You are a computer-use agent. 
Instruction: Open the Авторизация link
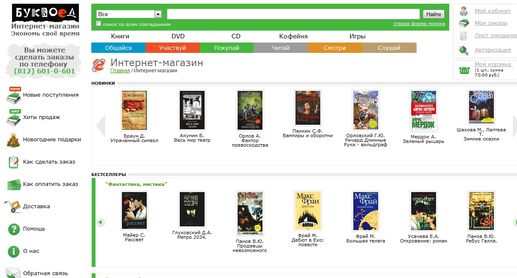pos(493,50)
